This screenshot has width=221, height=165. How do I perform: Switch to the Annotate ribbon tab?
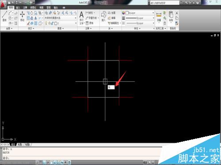[x=25, y=7]
